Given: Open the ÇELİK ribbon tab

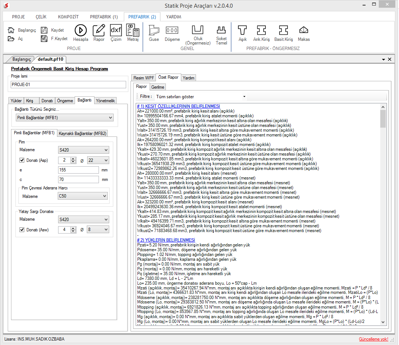Looking at the screenshot, I should point(41,17).
